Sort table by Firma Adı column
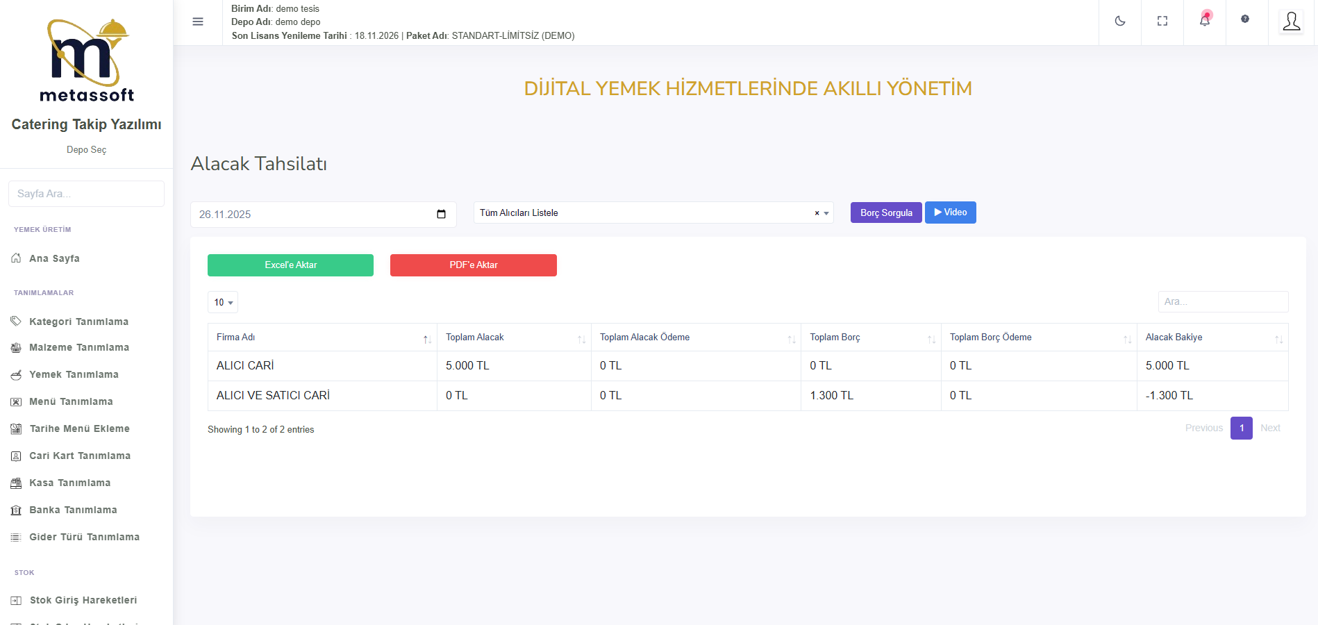This screenshot has height=625, width=1318. tap(322, 337)
